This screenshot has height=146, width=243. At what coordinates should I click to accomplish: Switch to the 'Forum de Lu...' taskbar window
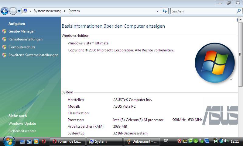click(x=67, y=141)
